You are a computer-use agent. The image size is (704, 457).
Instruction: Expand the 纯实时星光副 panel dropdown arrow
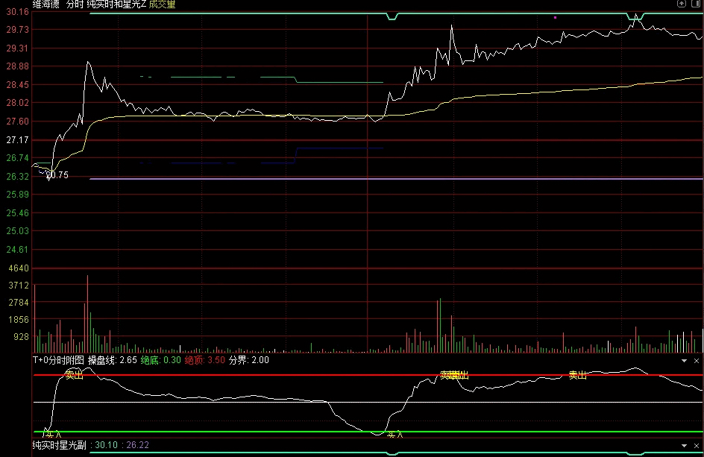pyautogui.click(x=685, y=445)
